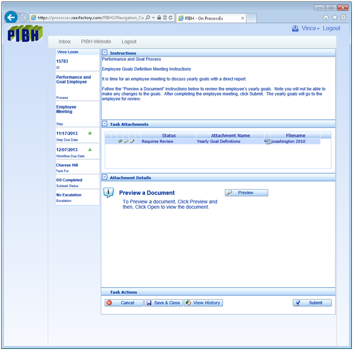Click the 11/17/2013 step due date

(67, 133)
